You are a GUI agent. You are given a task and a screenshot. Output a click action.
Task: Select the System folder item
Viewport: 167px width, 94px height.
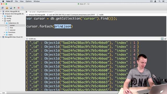click(x=9, y=16)
